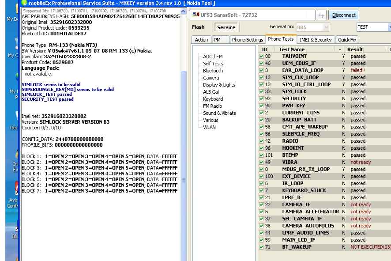Screen dimensions: 391x261
Task: Click the MBUS_RX_TX_LOOP test name
Action: click(306, 169)
